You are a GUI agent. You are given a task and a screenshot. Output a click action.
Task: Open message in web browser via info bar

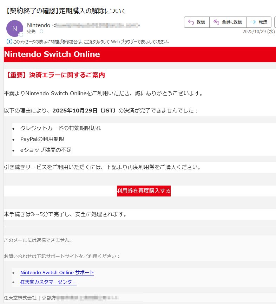[91, 42]
